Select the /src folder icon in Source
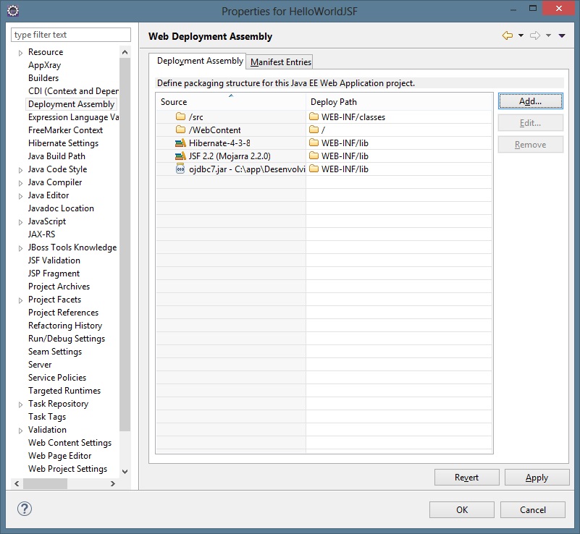The image size is (580, 534). pos(181,117)
